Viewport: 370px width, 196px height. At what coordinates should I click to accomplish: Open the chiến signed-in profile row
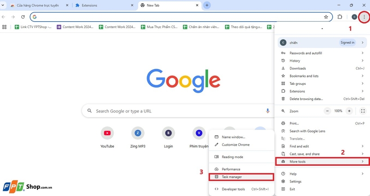(x=322, y=42)
